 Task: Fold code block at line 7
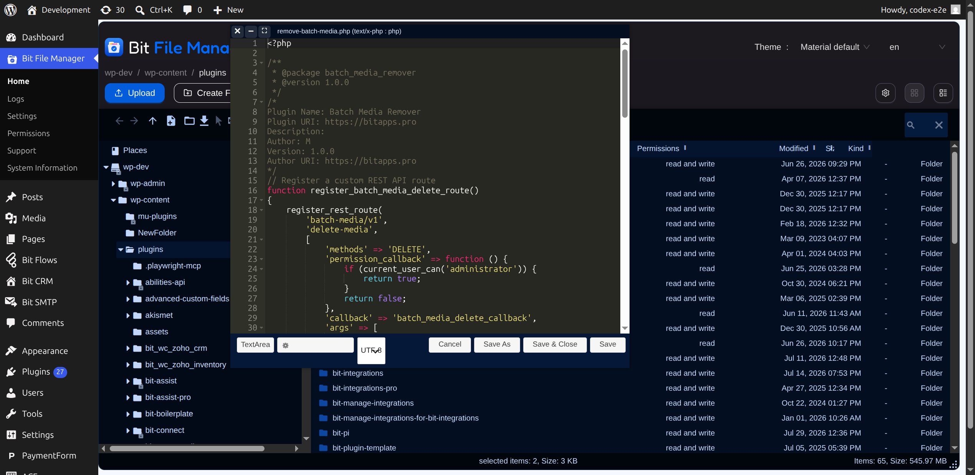pos(261,102)
